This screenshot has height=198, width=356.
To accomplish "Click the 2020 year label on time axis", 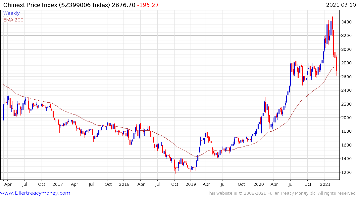I will [259, 184].
